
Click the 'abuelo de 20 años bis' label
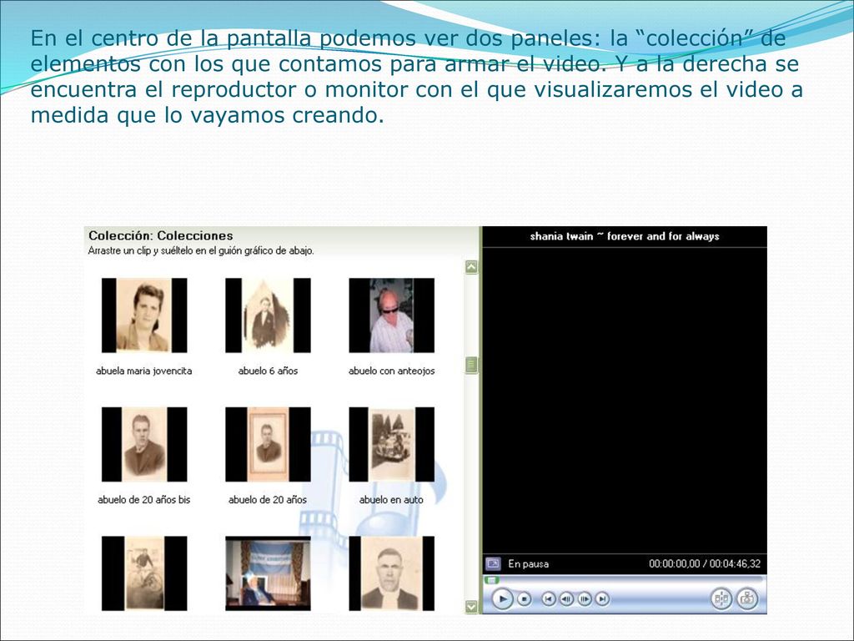(143, 499)
